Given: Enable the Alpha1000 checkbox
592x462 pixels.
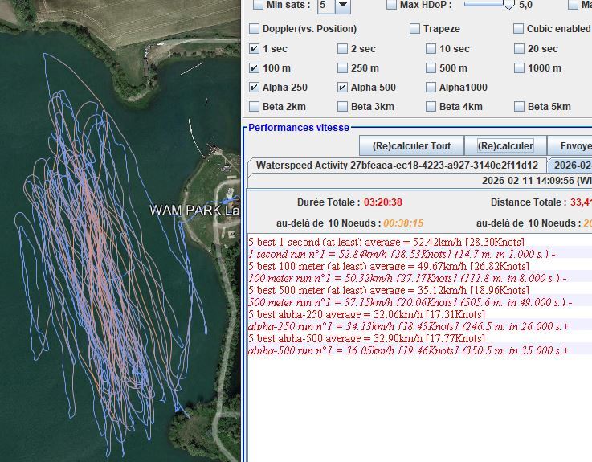Looking at the screenshot, I should (431, 88).
